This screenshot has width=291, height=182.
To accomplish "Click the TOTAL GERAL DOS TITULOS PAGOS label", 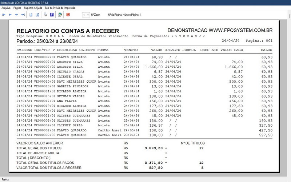I will click(x=45, y=163).
